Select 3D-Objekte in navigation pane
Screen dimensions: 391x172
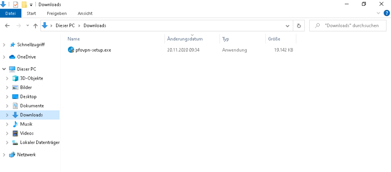point(31,78)
